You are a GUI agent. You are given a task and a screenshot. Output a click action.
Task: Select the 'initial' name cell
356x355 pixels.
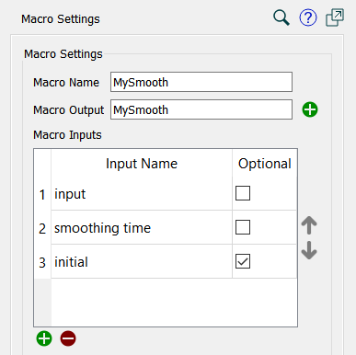point(142,261)
